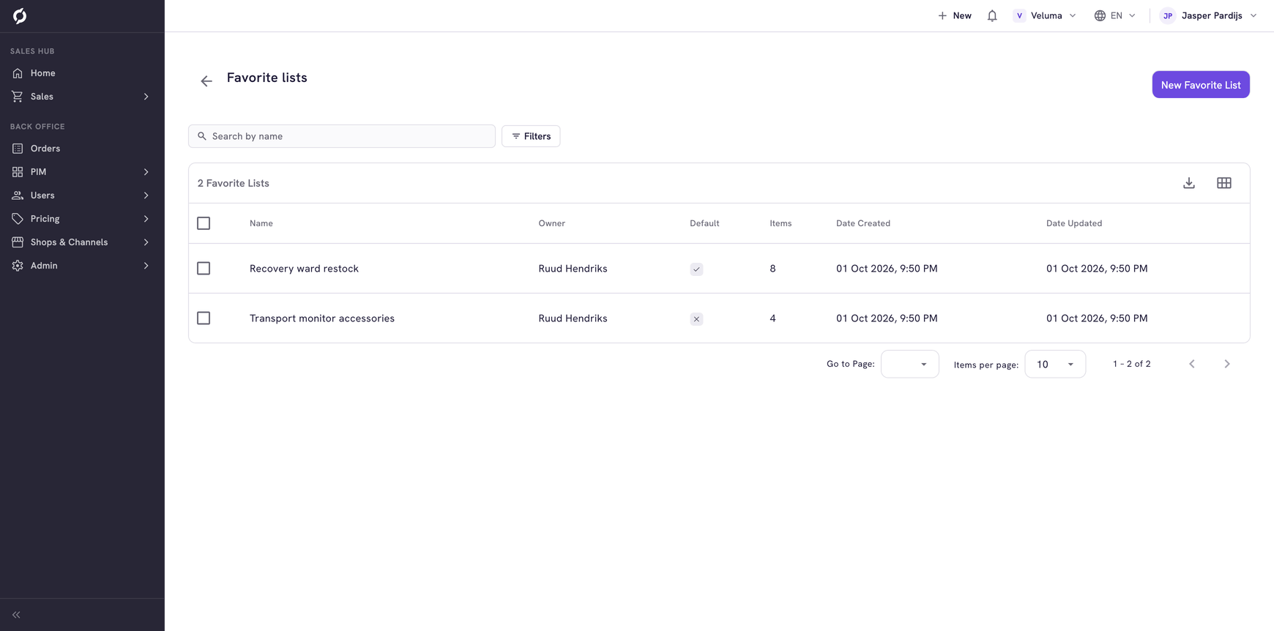The height and width of the screenshot is (631, 1274).
Task: Expand the Sales menu
Action: 82,97
